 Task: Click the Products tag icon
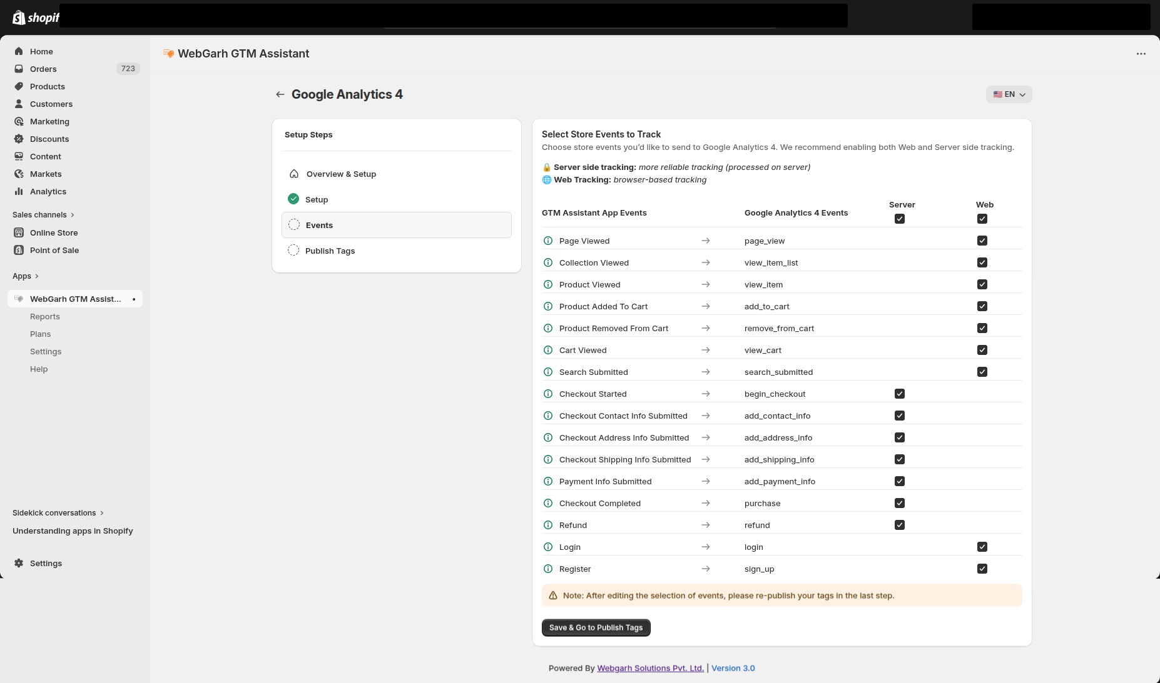[x=19, y=86]
